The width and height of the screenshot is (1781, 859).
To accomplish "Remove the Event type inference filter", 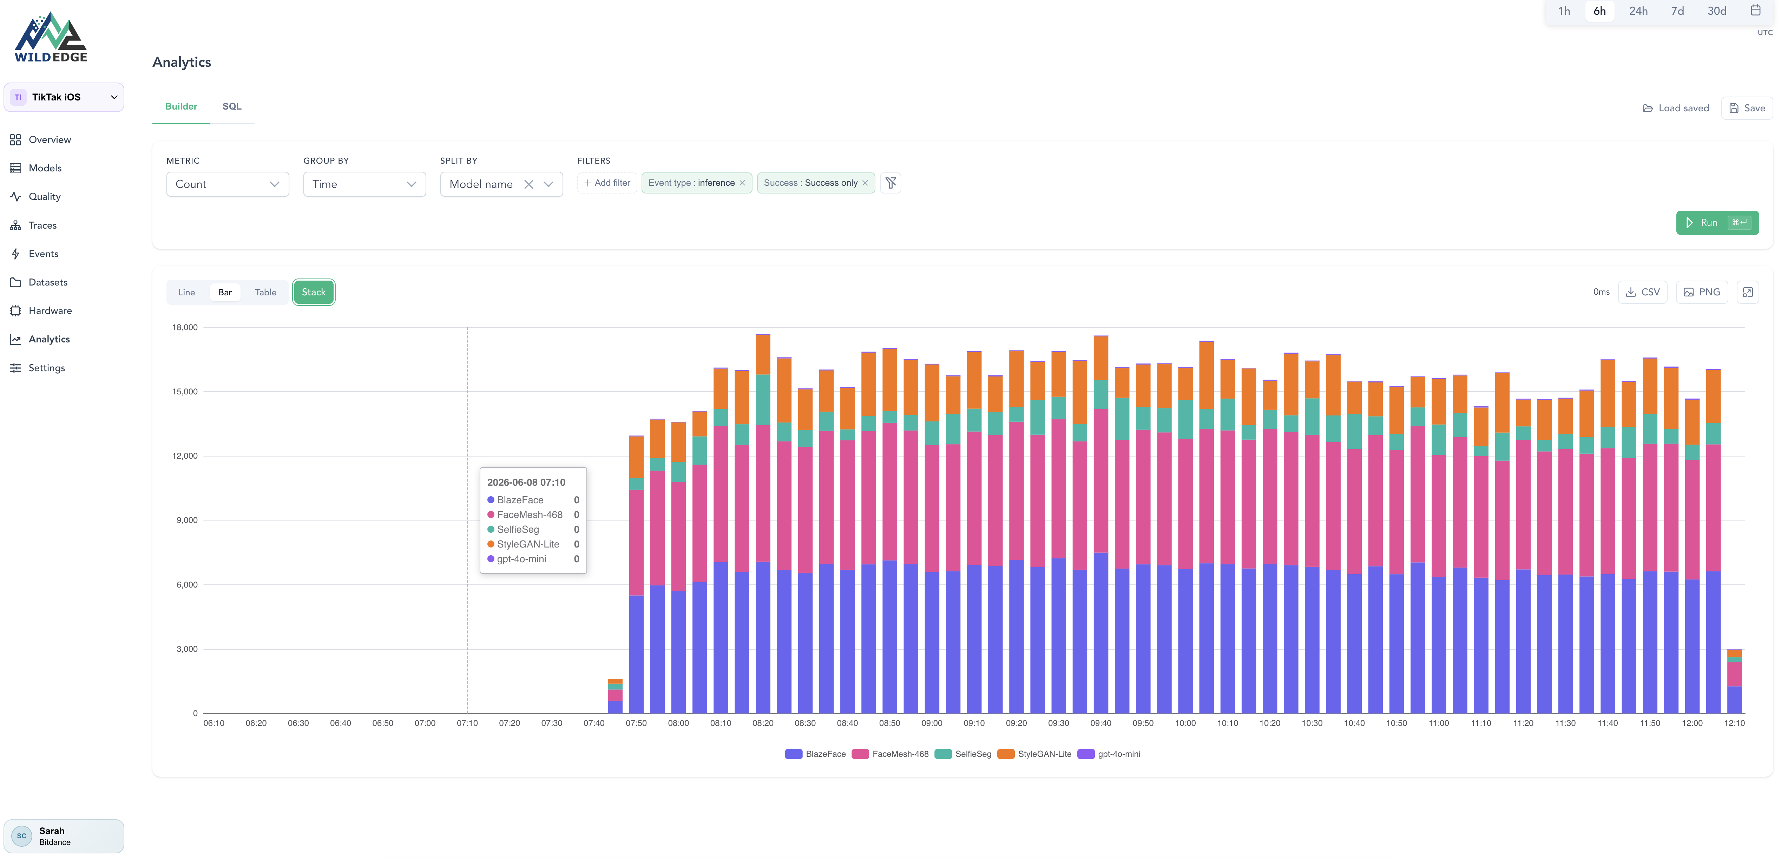I will tap(742, 183).
